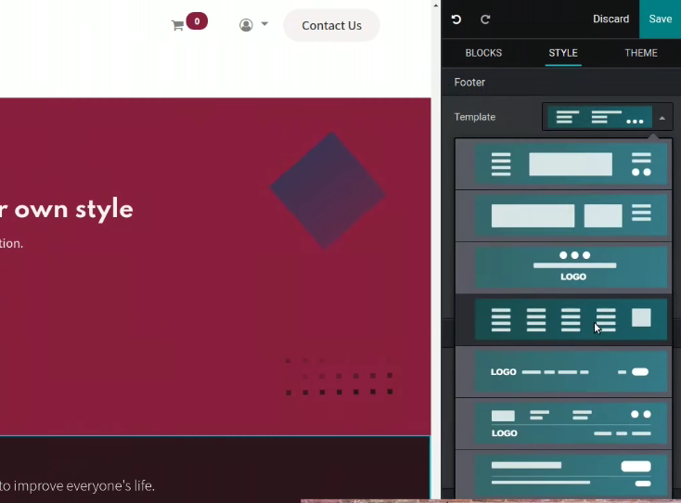Click the cart count badge showing 0
This screenshot has height=503, width=681.
pyautogui.click(x=197, y=21)
